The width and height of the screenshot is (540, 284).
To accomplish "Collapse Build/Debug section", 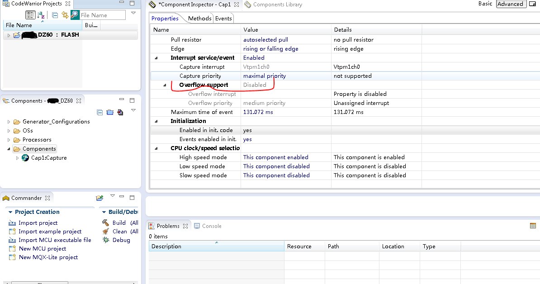I will [104, 212].
